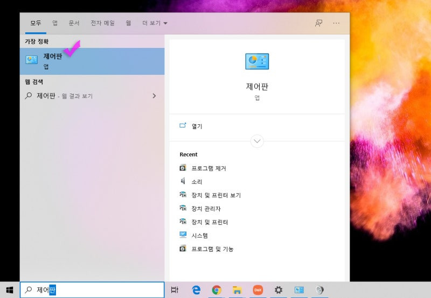The height and width of the screenshot is (298, 431).
Task: Click the 소리 speaker icon
Action: 183,181
